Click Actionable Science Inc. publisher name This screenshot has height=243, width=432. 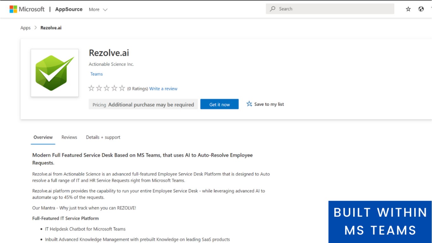(x=111, y=64)
